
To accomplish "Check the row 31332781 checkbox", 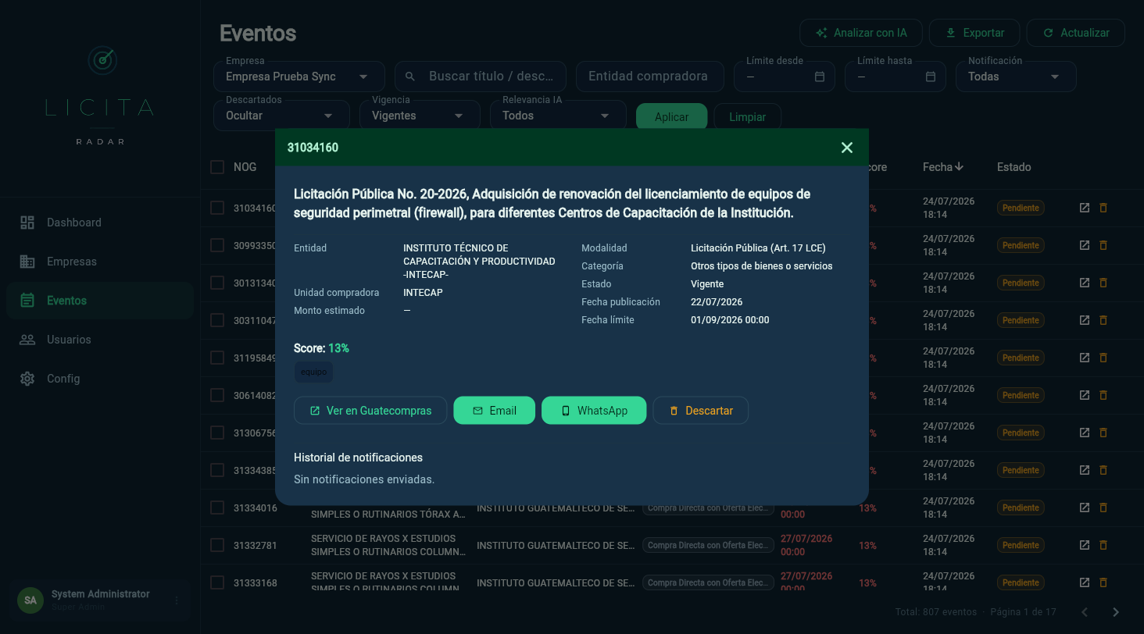I will pos(217,545).
